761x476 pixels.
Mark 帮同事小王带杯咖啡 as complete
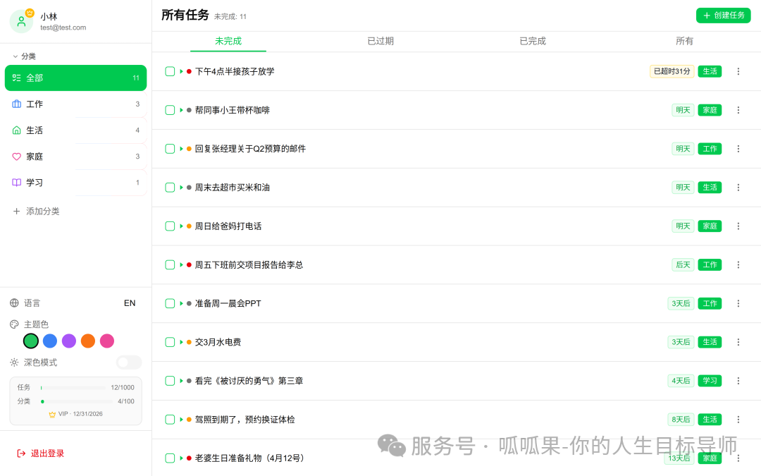coord(170,109)
